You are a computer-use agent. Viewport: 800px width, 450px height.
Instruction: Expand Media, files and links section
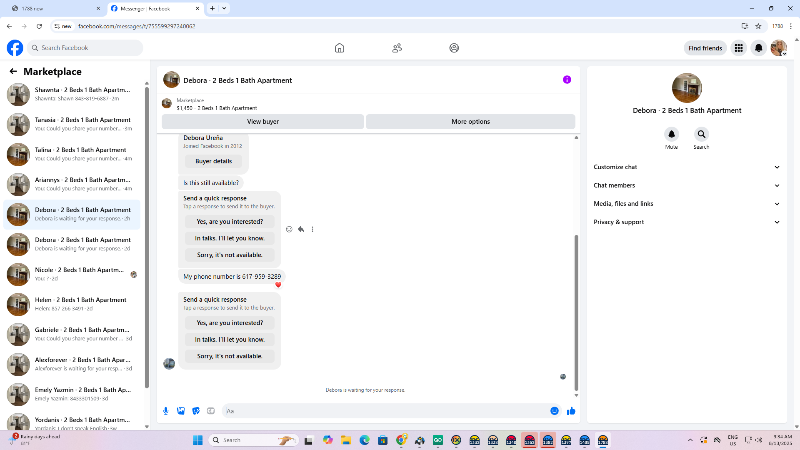[x=687, y=204]
